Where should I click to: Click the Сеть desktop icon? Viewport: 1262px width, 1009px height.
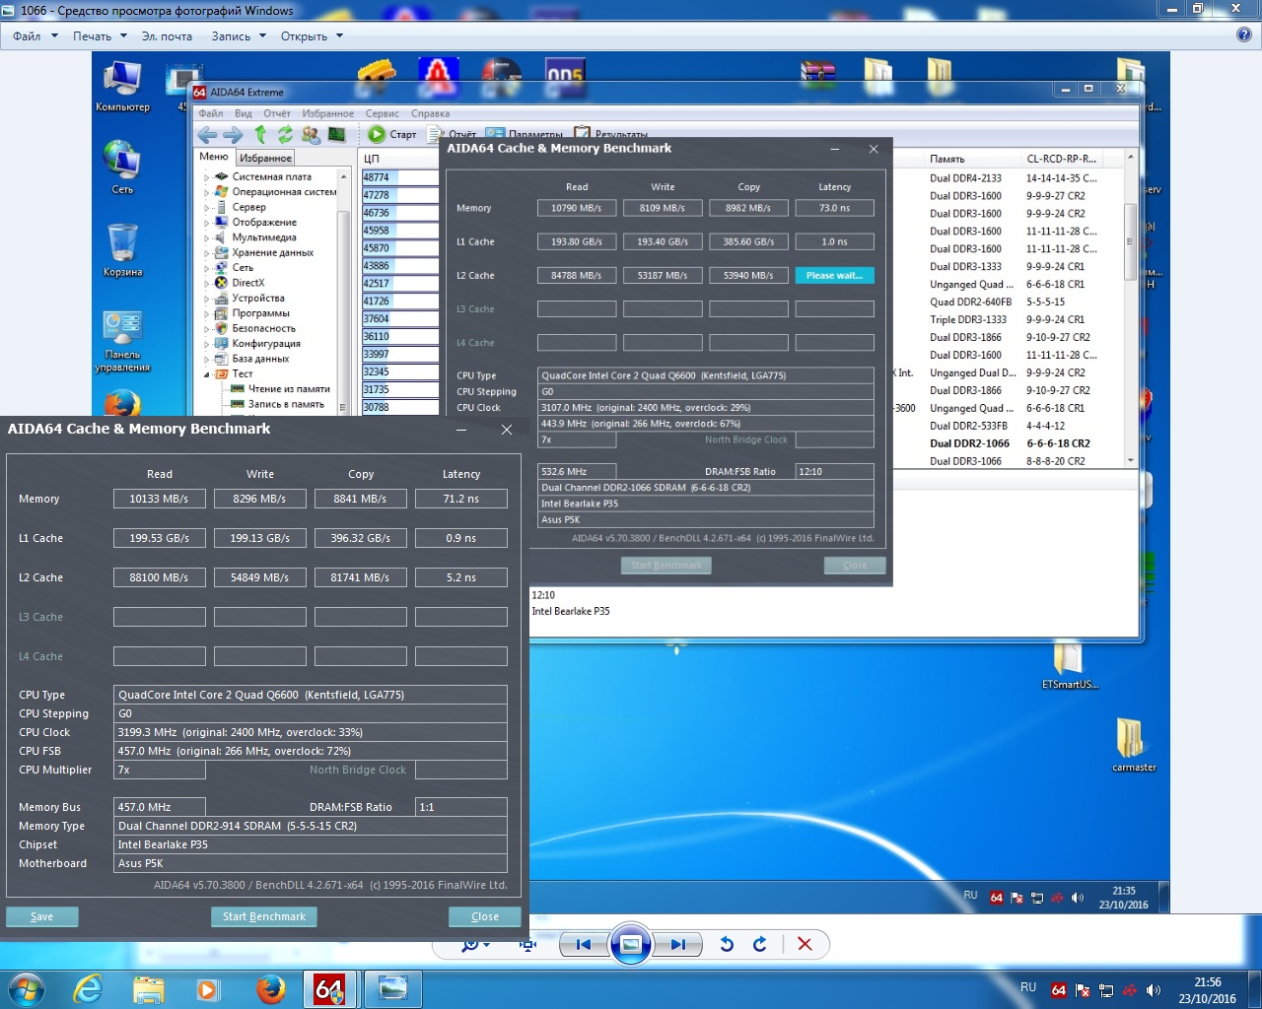point(122,167)
